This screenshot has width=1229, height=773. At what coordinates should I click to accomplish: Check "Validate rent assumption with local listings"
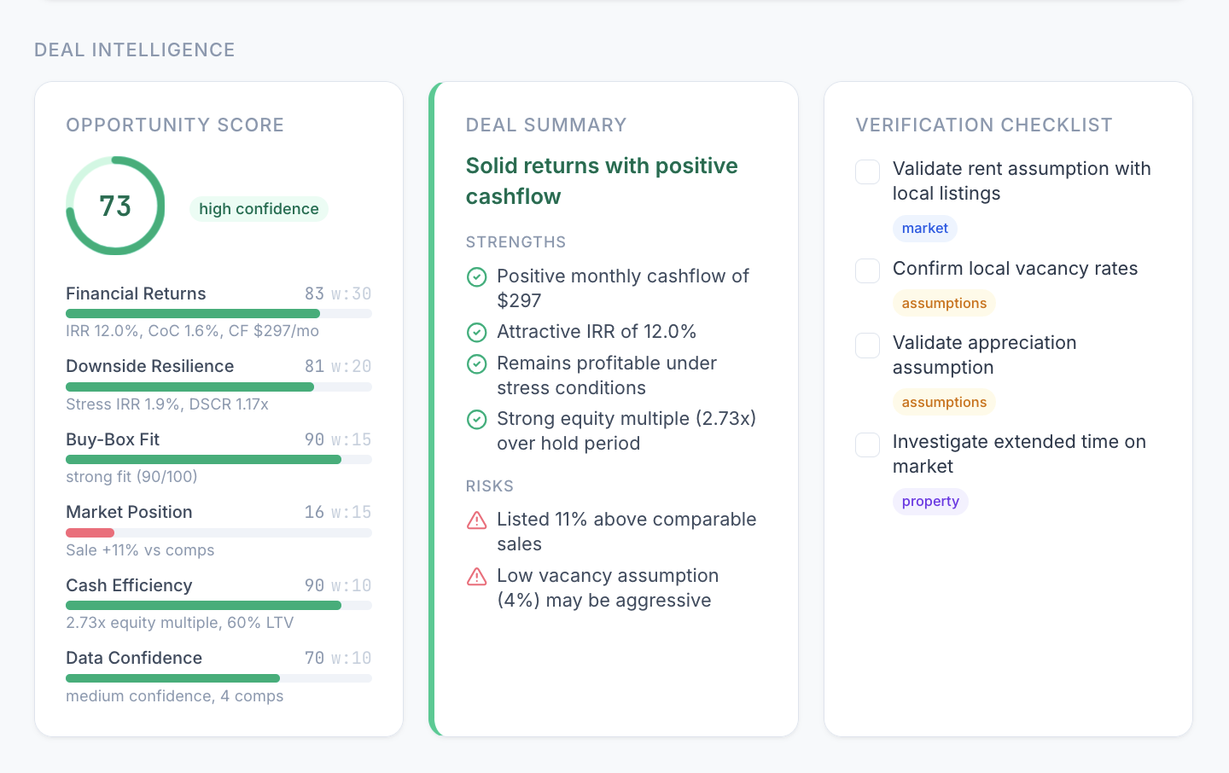click(867, 171)
